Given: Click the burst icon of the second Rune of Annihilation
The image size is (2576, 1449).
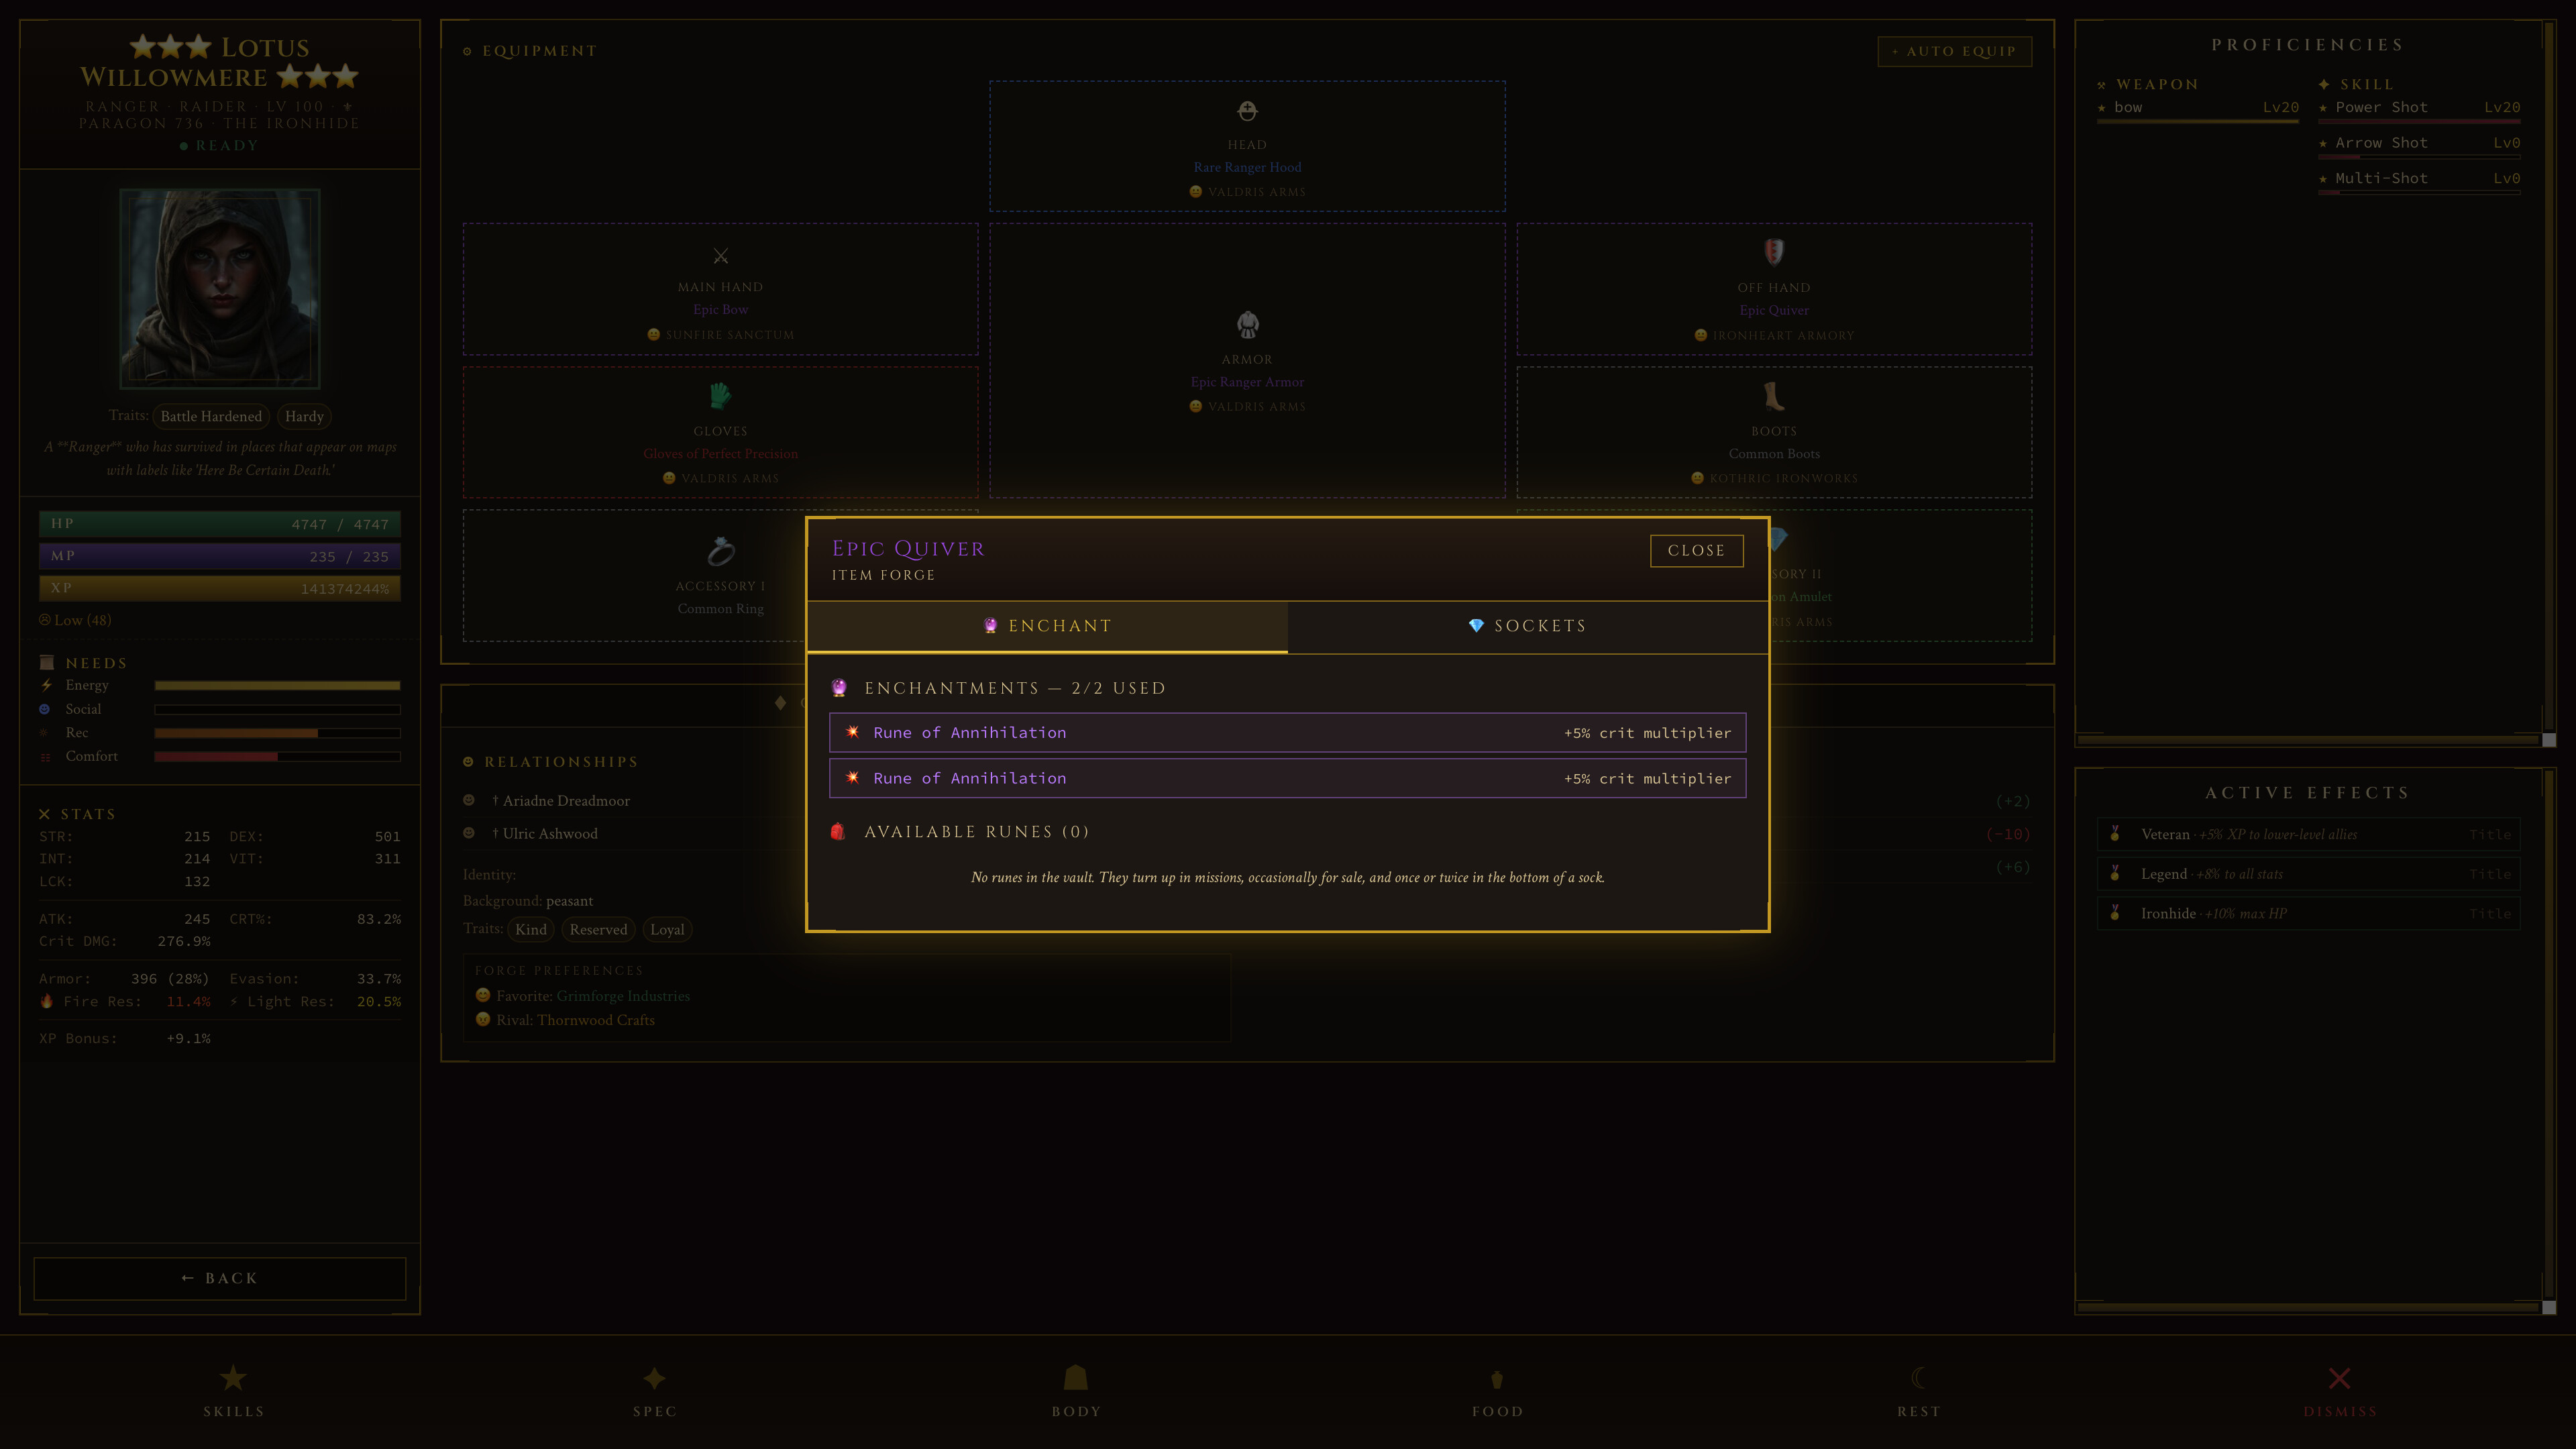Looking at the screenshot, I should pyautogui.click(x=852, y=778).
